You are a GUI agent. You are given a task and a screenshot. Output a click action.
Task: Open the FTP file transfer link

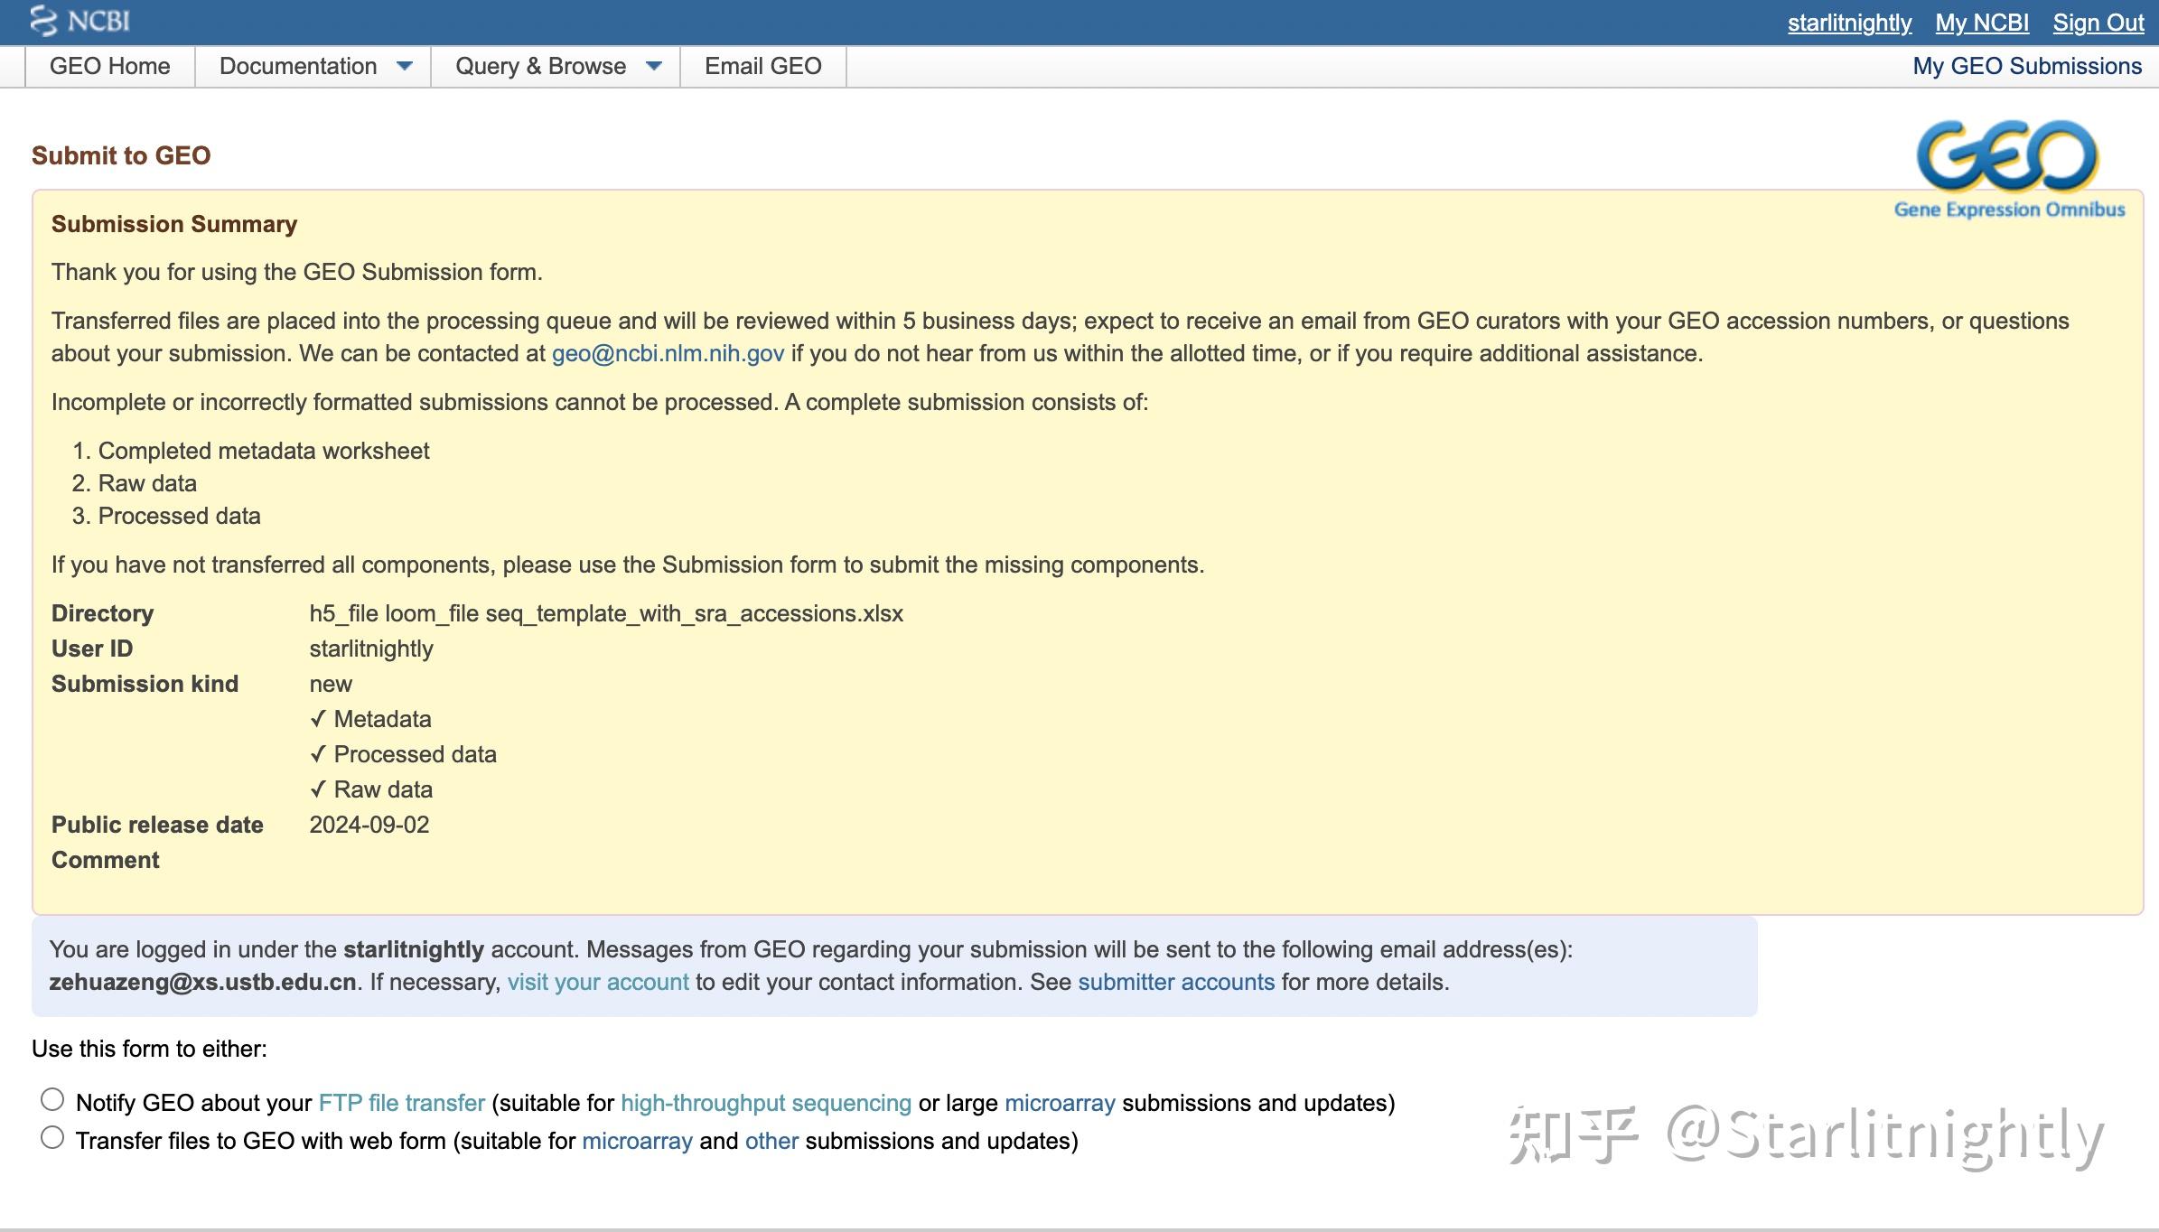click(401, 1103)
